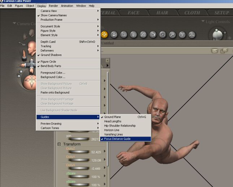The width and height of the screenshot is (233, 187).
Task: Open Production Frame submenu
Action: click(x=68, y=20)
